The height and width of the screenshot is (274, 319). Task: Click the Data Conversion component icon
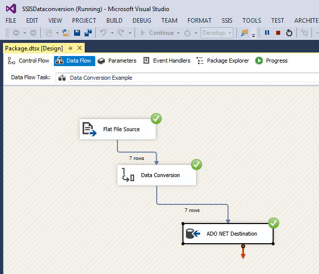point(128,175)
